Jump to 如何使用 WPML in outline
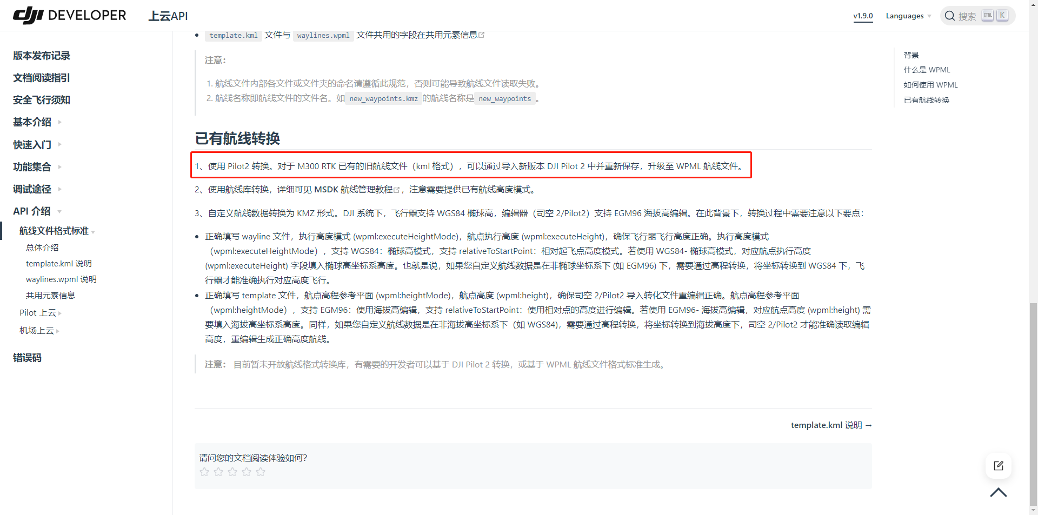The height and width of the screenshot is (515, 1038). point(930,85)
